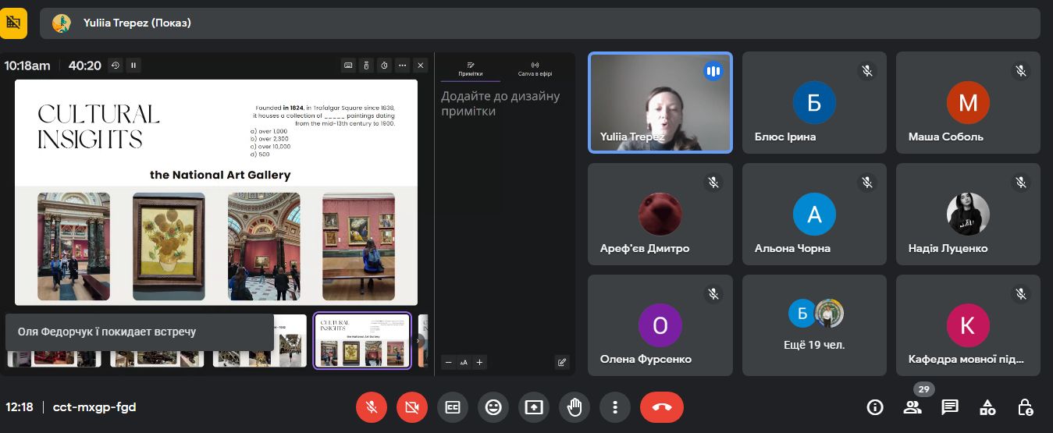Open the Ещё 19 чел. overflow tile
The image size is (1053, 433).
tap(814, 325)
